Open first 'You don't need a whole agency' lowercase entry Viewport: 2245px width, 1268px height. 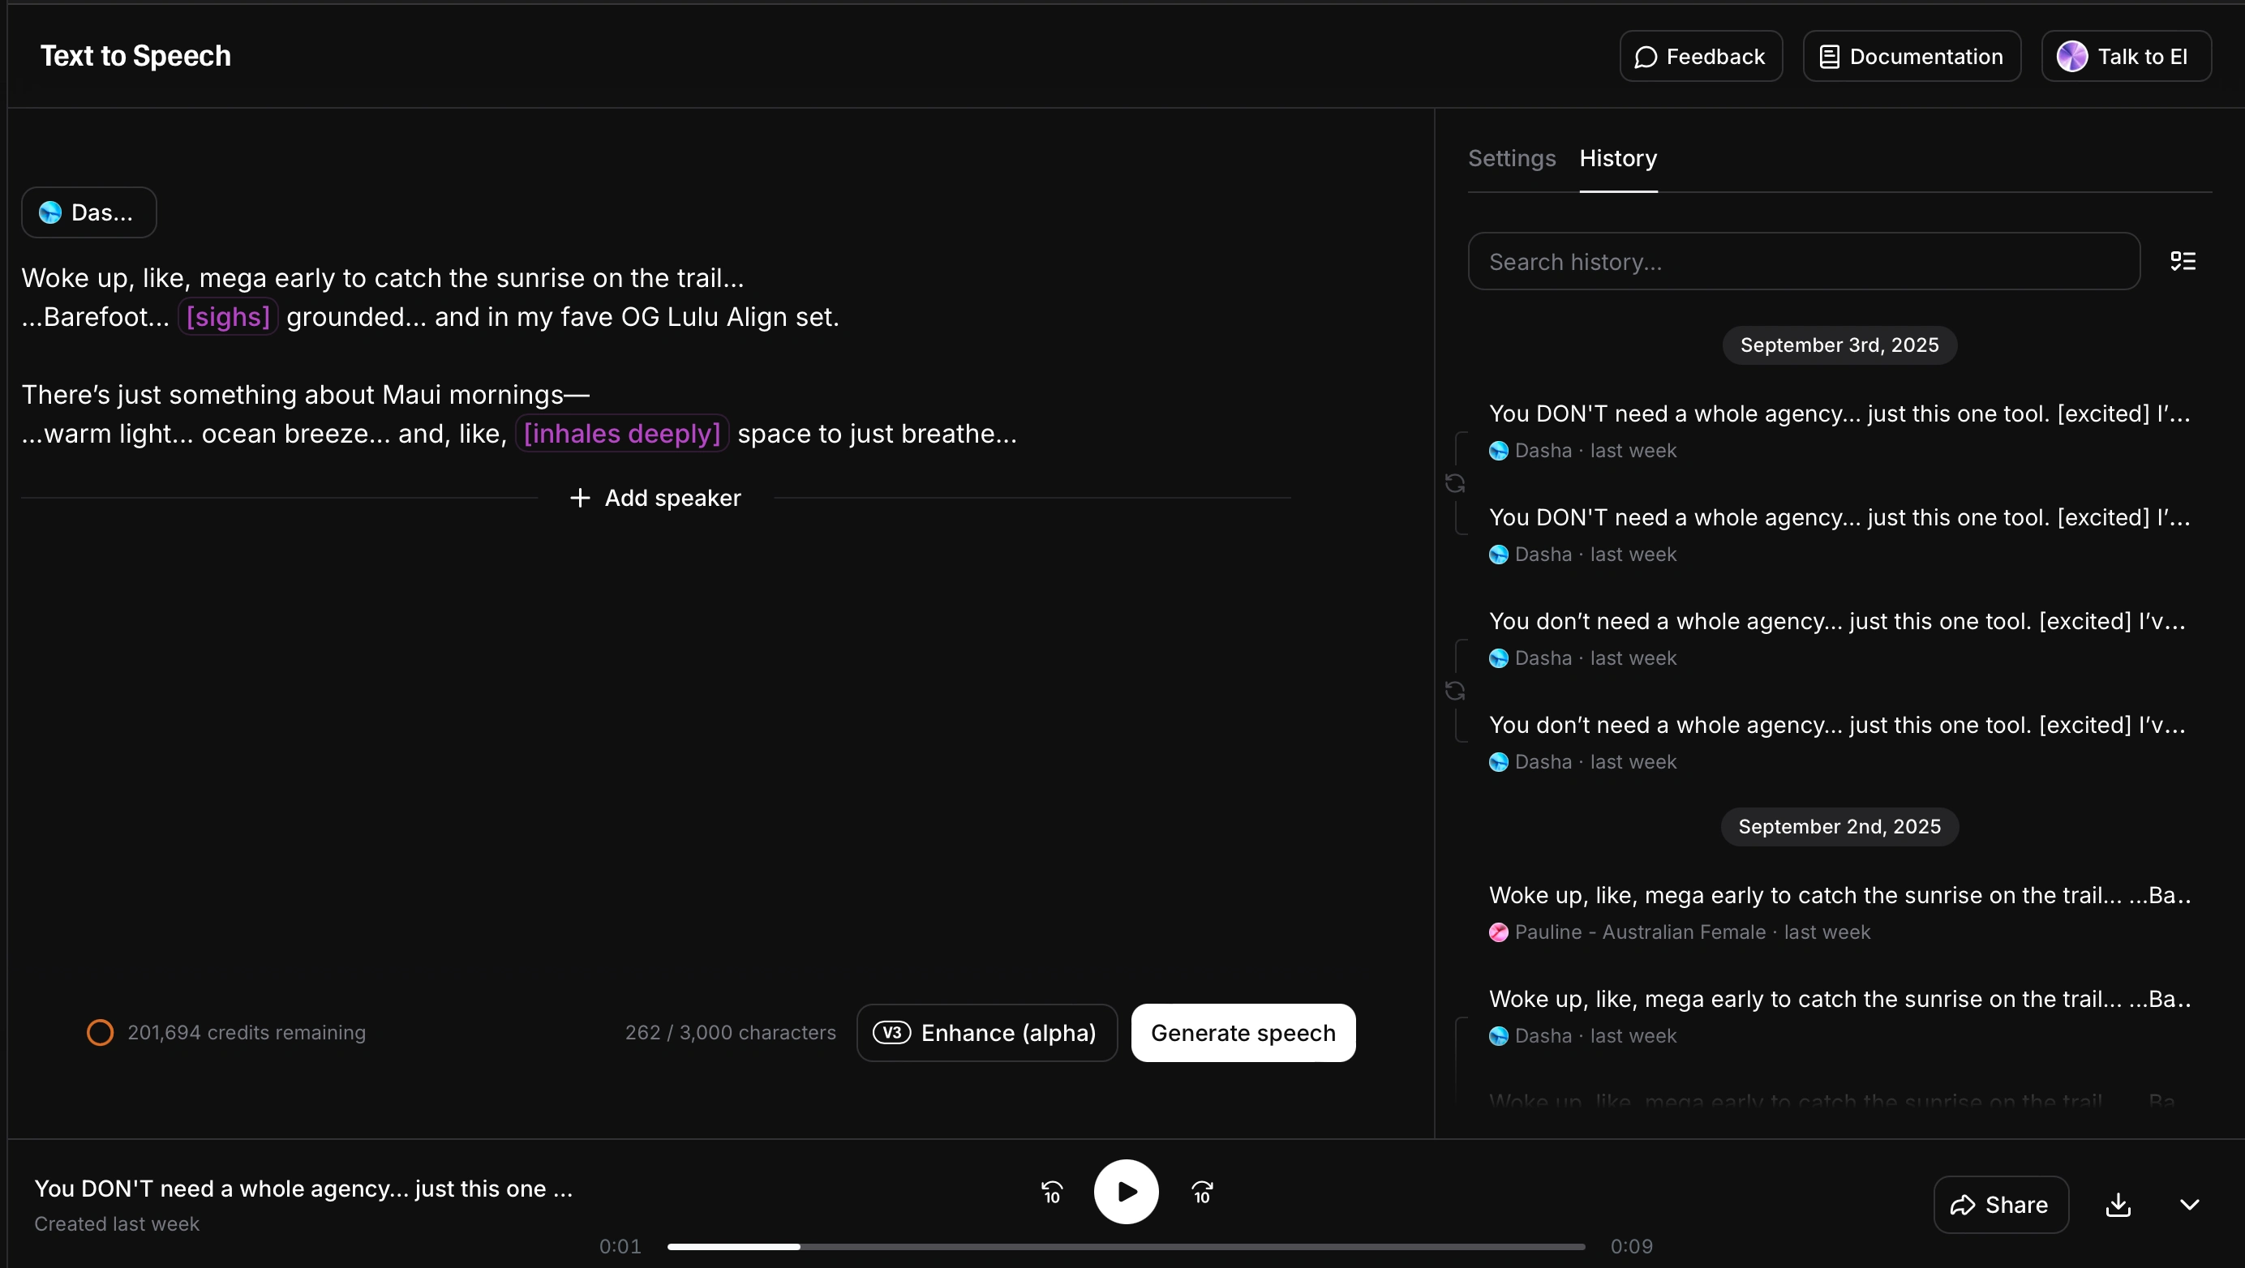click(x=1839, y=638)
